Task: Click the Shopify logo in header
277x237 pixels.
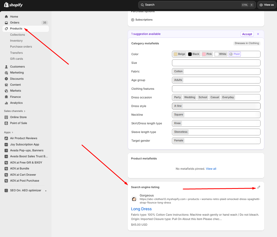Action: pyautogui.click(x=13, y=5)
